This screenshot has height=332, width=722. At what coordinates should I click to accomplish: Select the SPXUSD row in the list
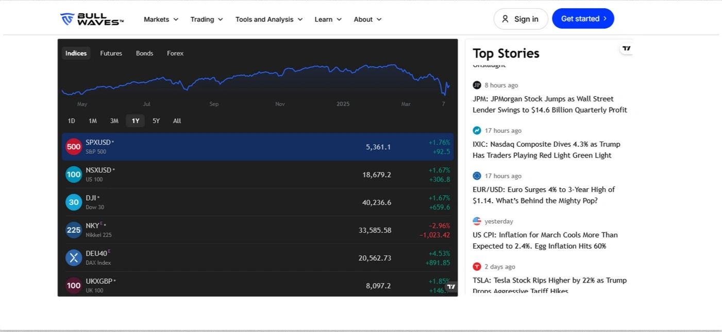click(x=232, y=147)
